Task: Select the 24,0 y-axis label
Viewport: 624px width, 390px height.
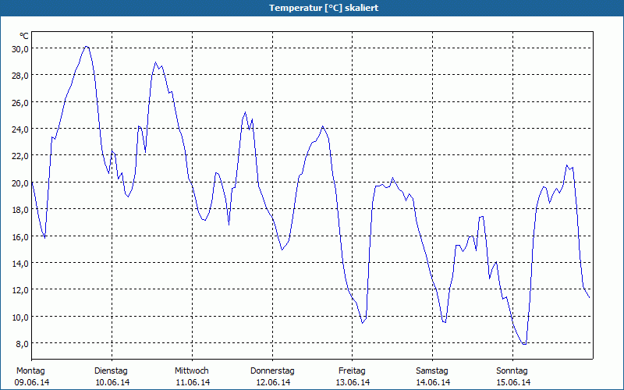Action: [x=19, y=129]
